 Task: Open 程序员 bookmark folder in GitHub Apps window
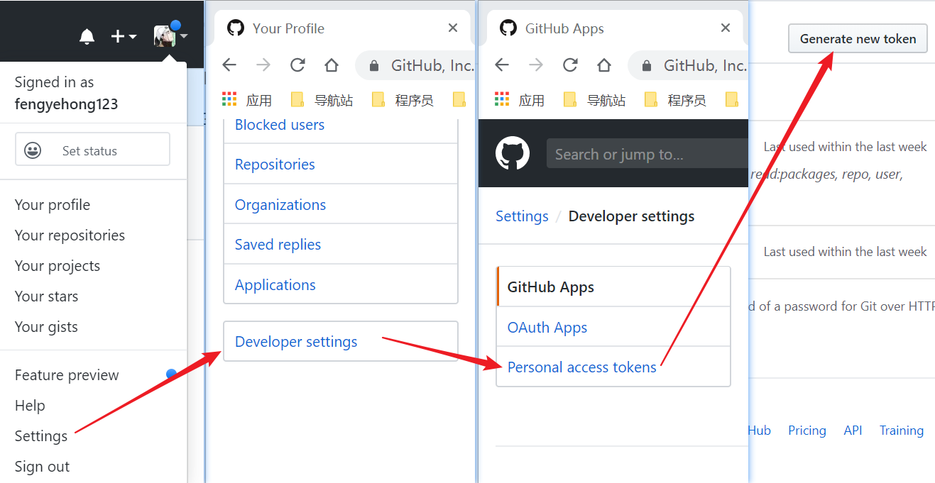[x=675, y=100]
